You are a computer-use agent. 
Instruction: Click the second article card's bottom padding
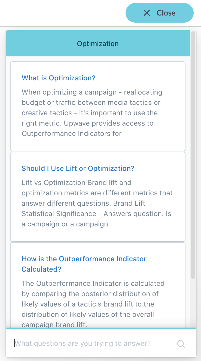pos(98,235)
